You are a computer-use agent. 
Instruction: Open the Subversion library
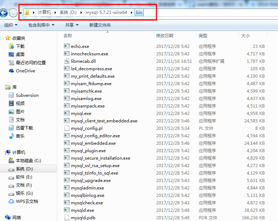[23, 95]
